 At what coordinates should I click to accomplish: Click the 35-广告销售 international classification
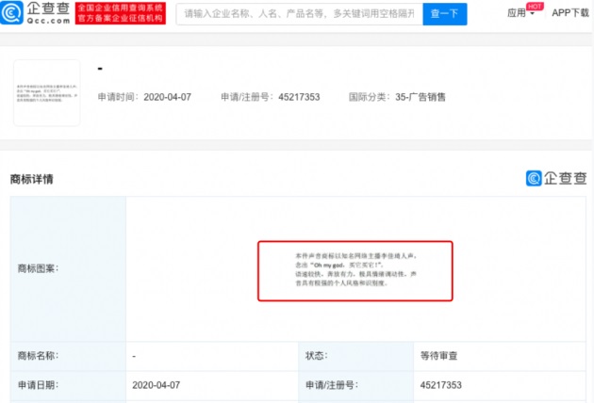click(x=407, y=97)
